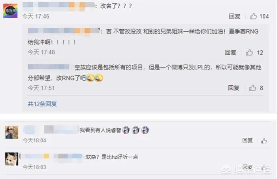The height and width of the screenshot is (179, 277).
Task: Open blurred username on 17:51 reply
Action: (x=48, y=67)
